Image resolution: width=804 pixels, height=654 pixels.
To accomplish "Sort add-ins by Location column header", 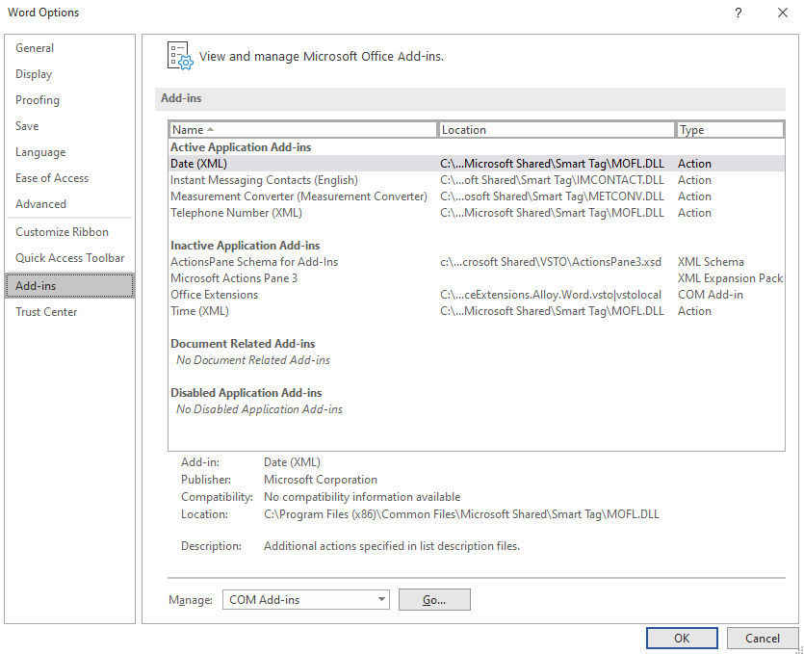I will 556,130.
